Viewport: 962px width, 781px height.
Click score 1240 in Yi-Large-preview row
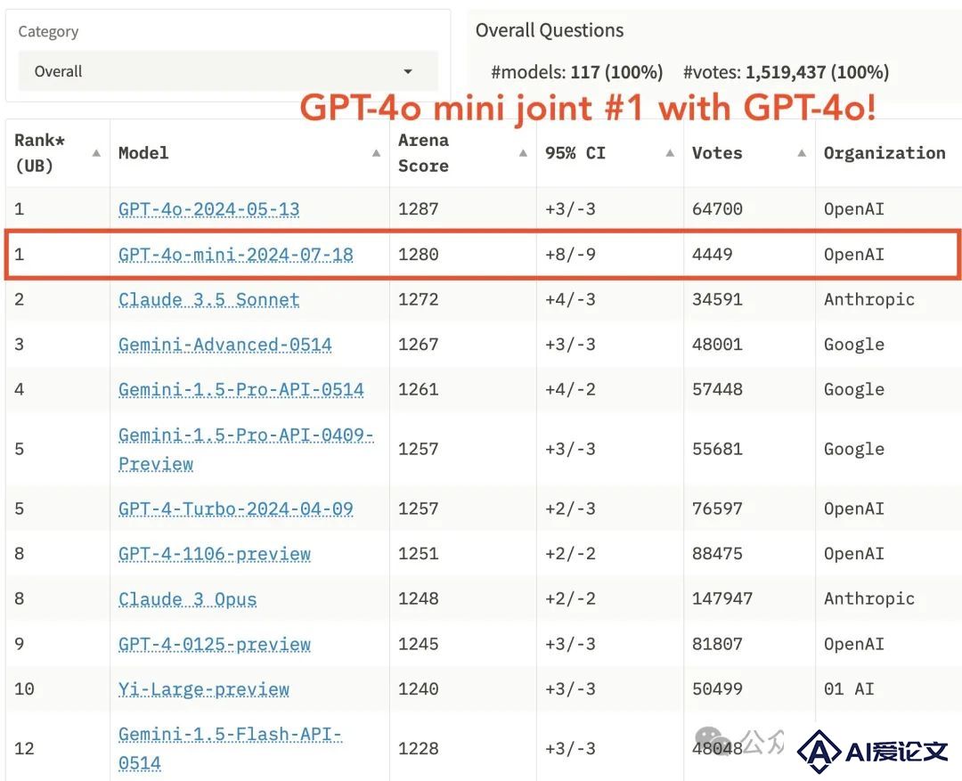(x=419, y=689)
